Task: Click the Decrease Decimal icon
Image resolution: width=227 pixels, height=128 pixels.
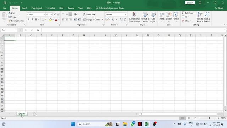Action: click(125, 20)
